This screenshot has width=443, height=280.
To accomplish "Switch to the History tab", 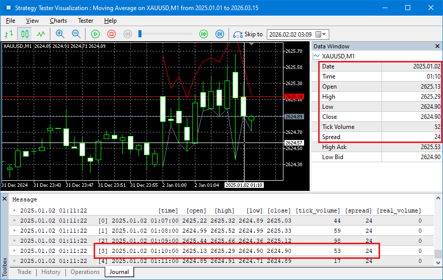I will pyautogui.click(x=51, y=272).
